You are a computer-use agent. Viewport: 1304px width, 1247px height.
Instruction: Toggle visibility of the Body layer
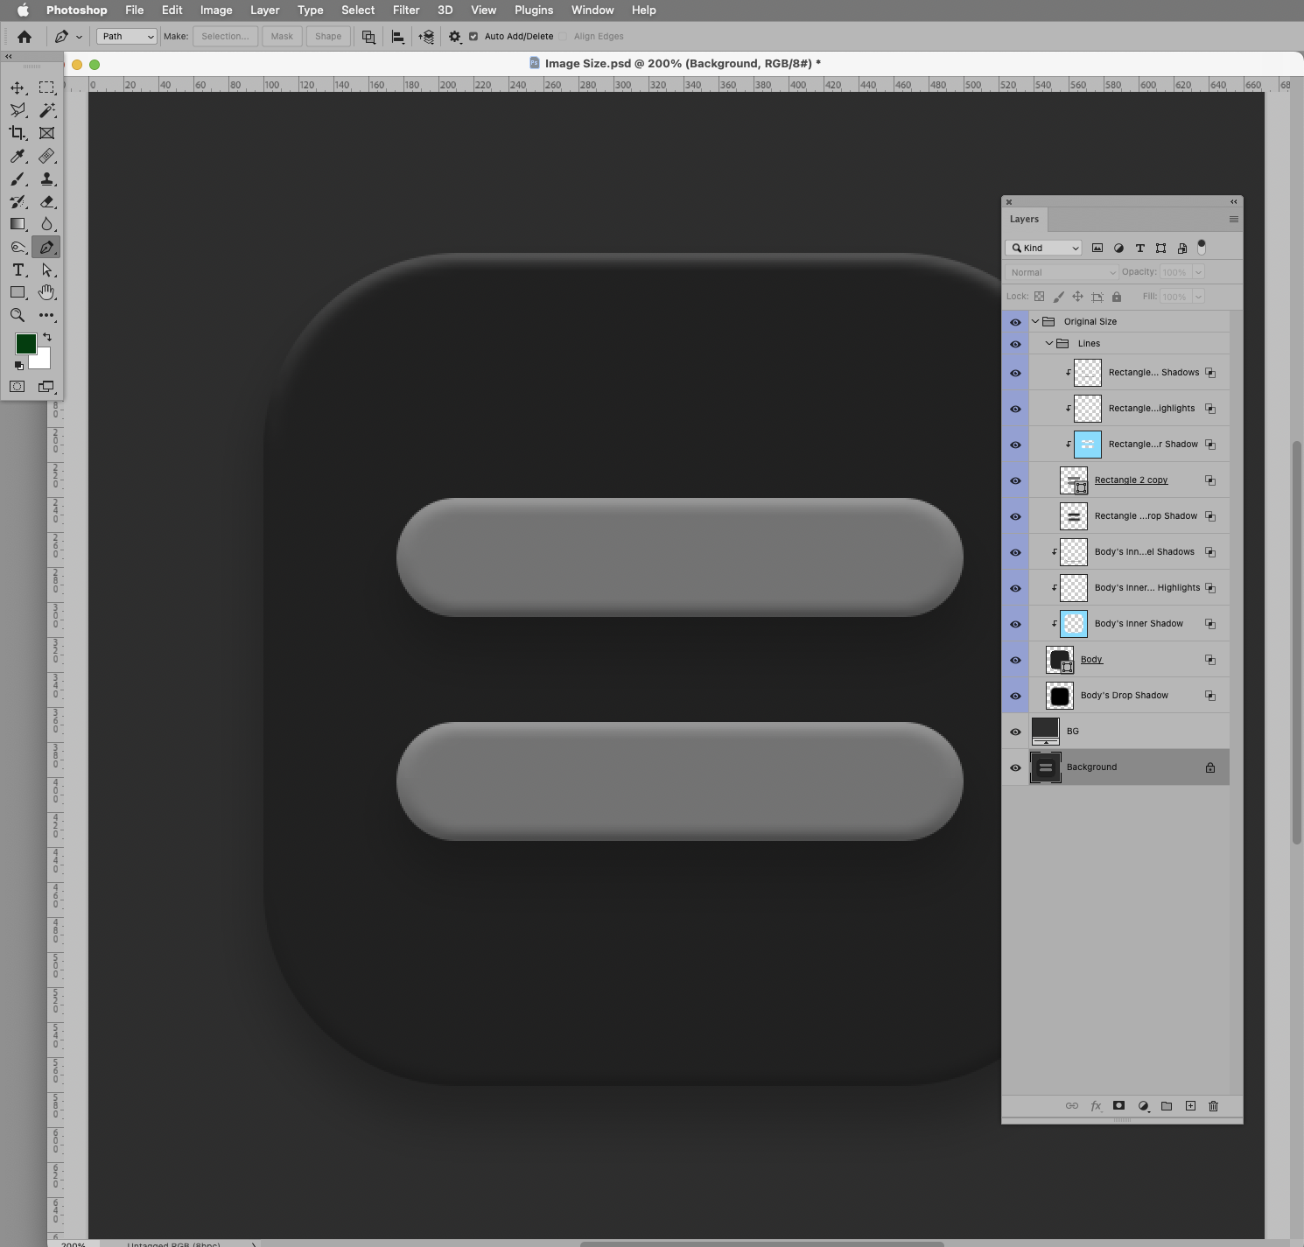[1015, 660]
